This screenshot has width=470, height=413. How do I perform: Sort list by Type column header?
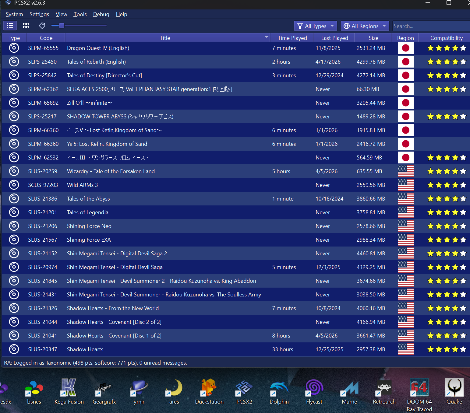(x=14, y=38)
